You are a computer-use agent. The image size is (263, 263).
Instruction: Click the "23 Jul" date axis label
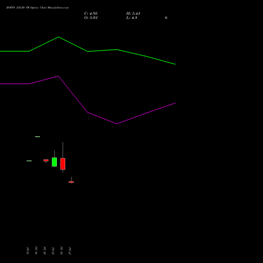(x=53, y=250)
